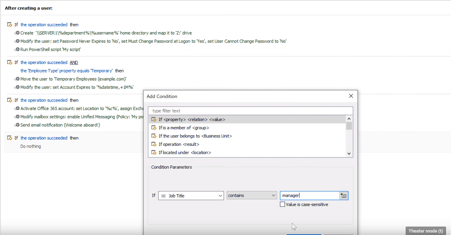Select 'If located under <location>' condition
Image resolution: width=451 pixels, height=235 pixels.
(x=185, y=152)
